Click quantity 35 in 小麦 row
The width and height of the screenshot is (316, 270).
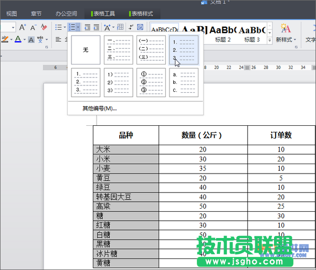(x=203, y=168)
